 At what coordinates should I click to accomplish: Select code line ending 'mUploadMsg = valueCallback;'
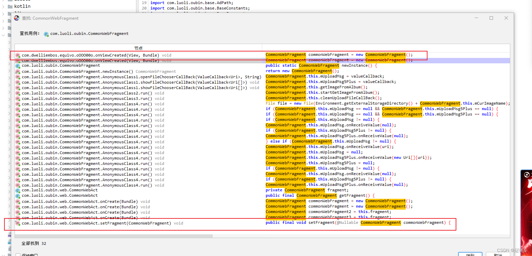click(x=325, y=76)
